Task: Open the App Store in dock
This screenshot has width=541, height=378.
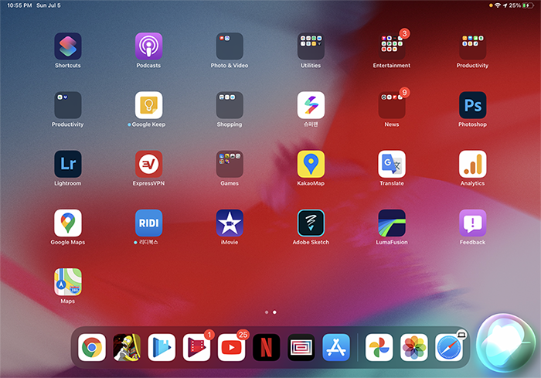Action: [335, 347]
